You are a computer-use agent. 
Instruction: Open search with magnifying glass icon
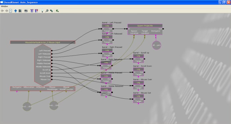point(47,11)
